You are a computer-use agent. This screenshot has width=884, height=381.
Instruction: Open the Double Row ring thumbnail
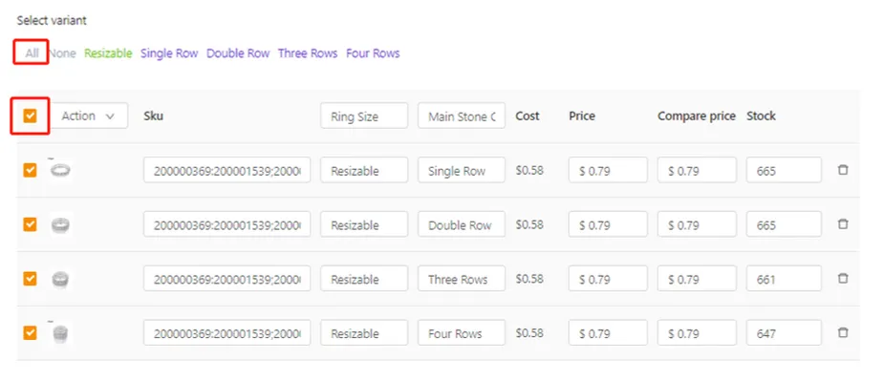pyautogui.click(x=60, y=225)
